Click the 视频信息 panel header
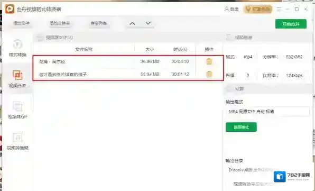 pyautogui.click(x=244, y=38)
